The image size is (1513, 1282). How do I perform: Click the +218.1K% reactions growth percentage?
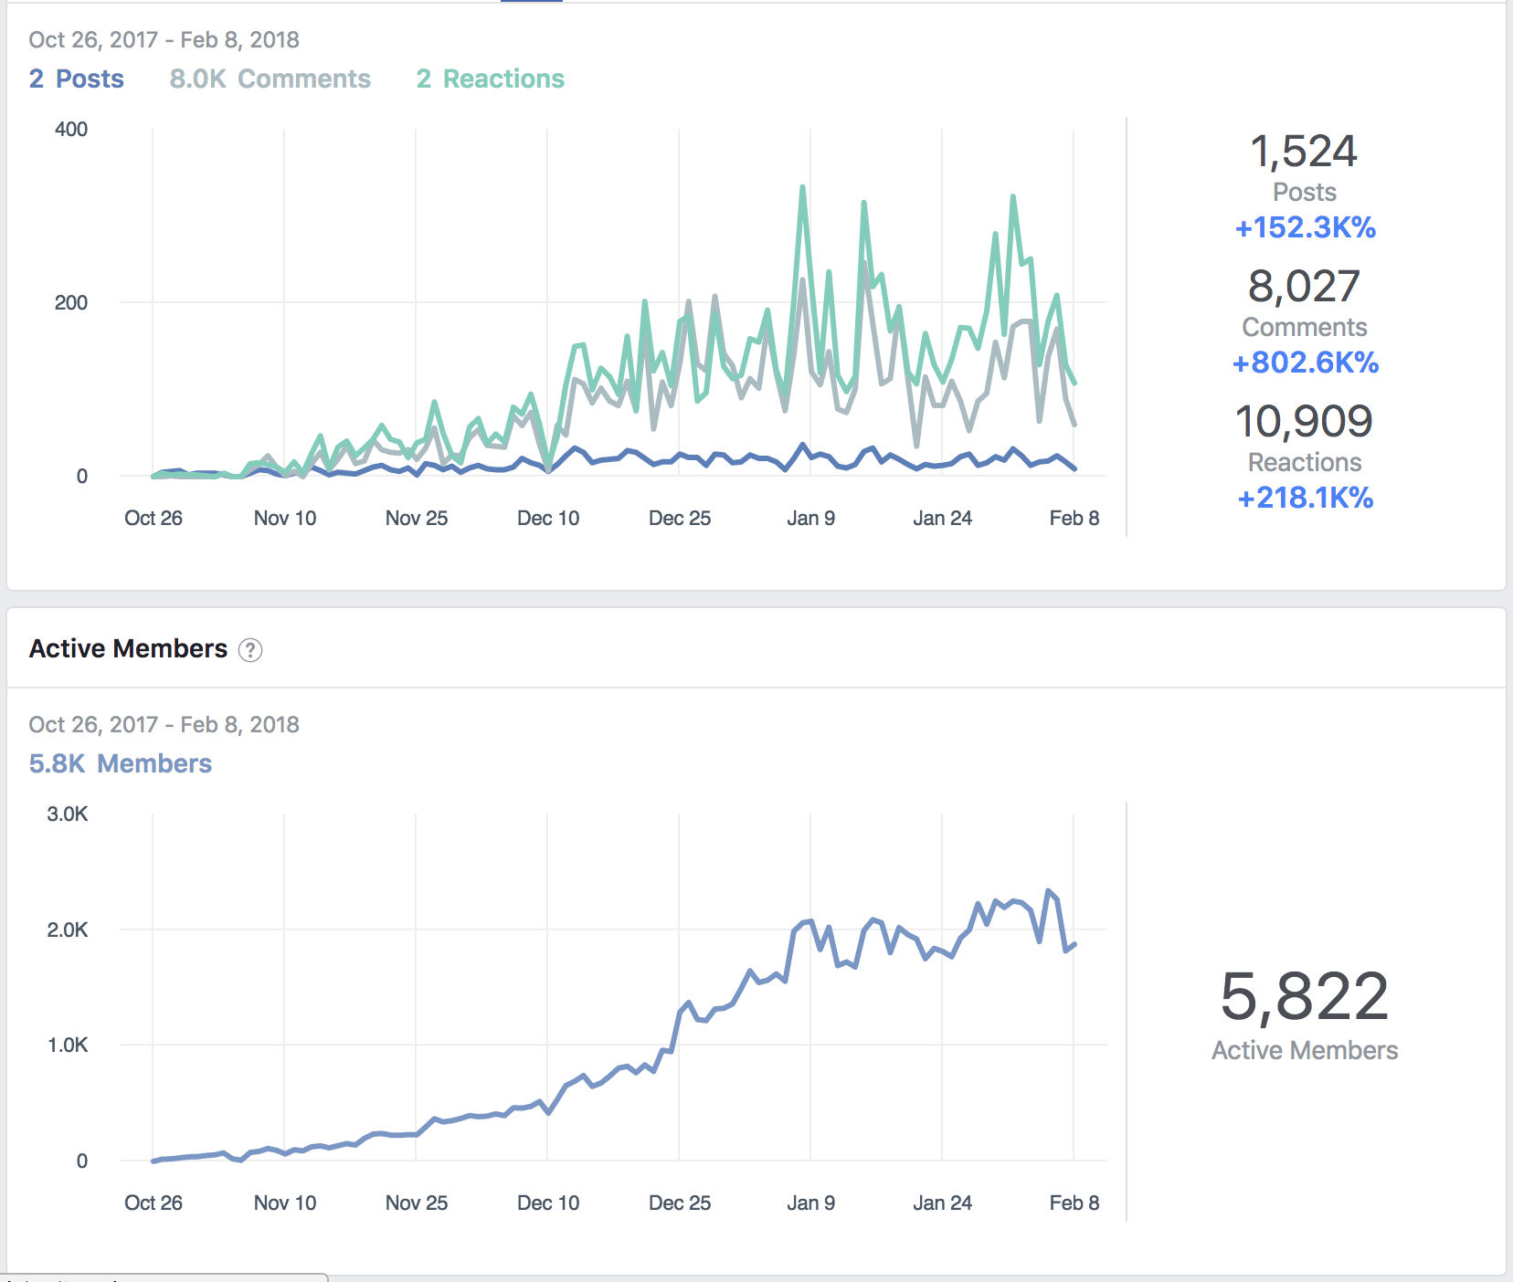pos(1305,498)
